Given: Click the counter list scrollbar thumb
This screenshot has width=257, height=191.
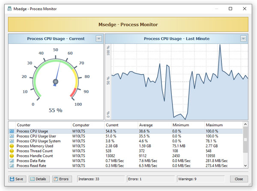Looking at the screenshot, I should 245,140.
